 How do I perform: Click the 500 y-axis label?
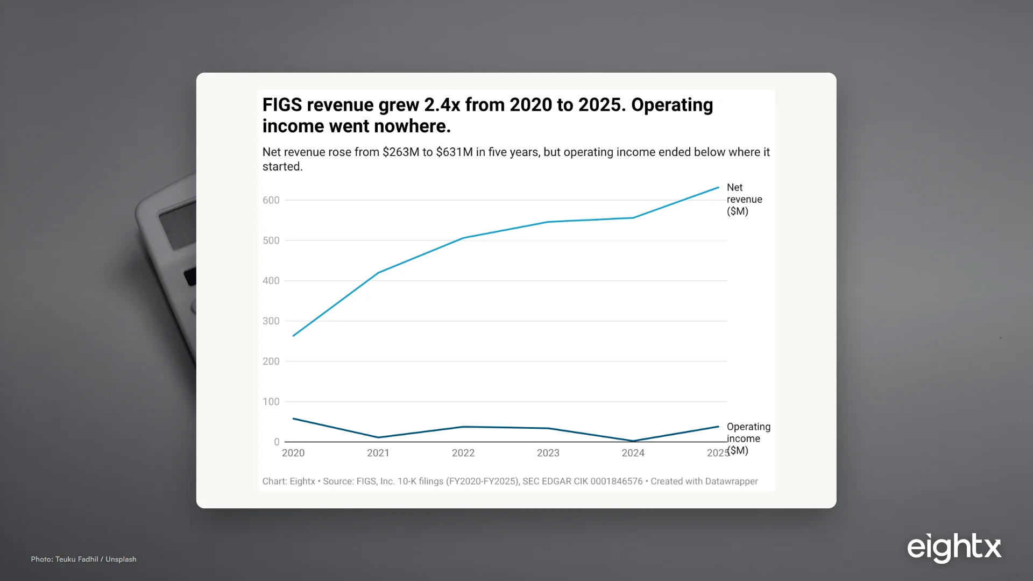(x=271, y=240)
